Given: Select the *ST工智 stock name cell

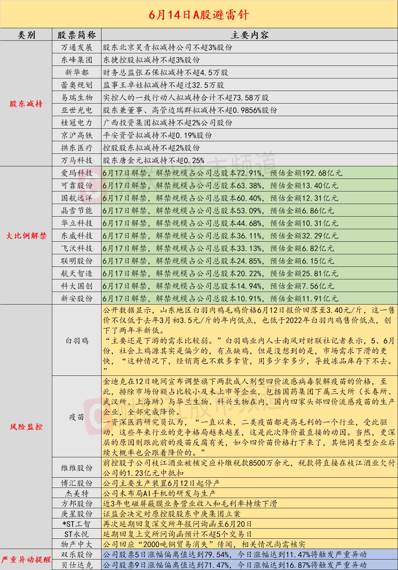Looking at the screenshot, I should [x=77, y=524].
